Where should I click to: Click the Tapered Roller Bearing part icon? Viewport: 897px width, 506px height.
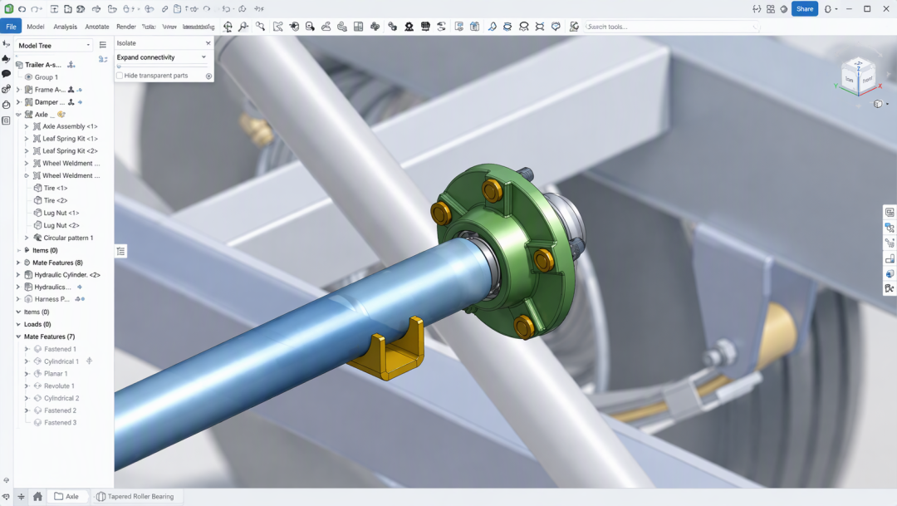tap(100, 496)
